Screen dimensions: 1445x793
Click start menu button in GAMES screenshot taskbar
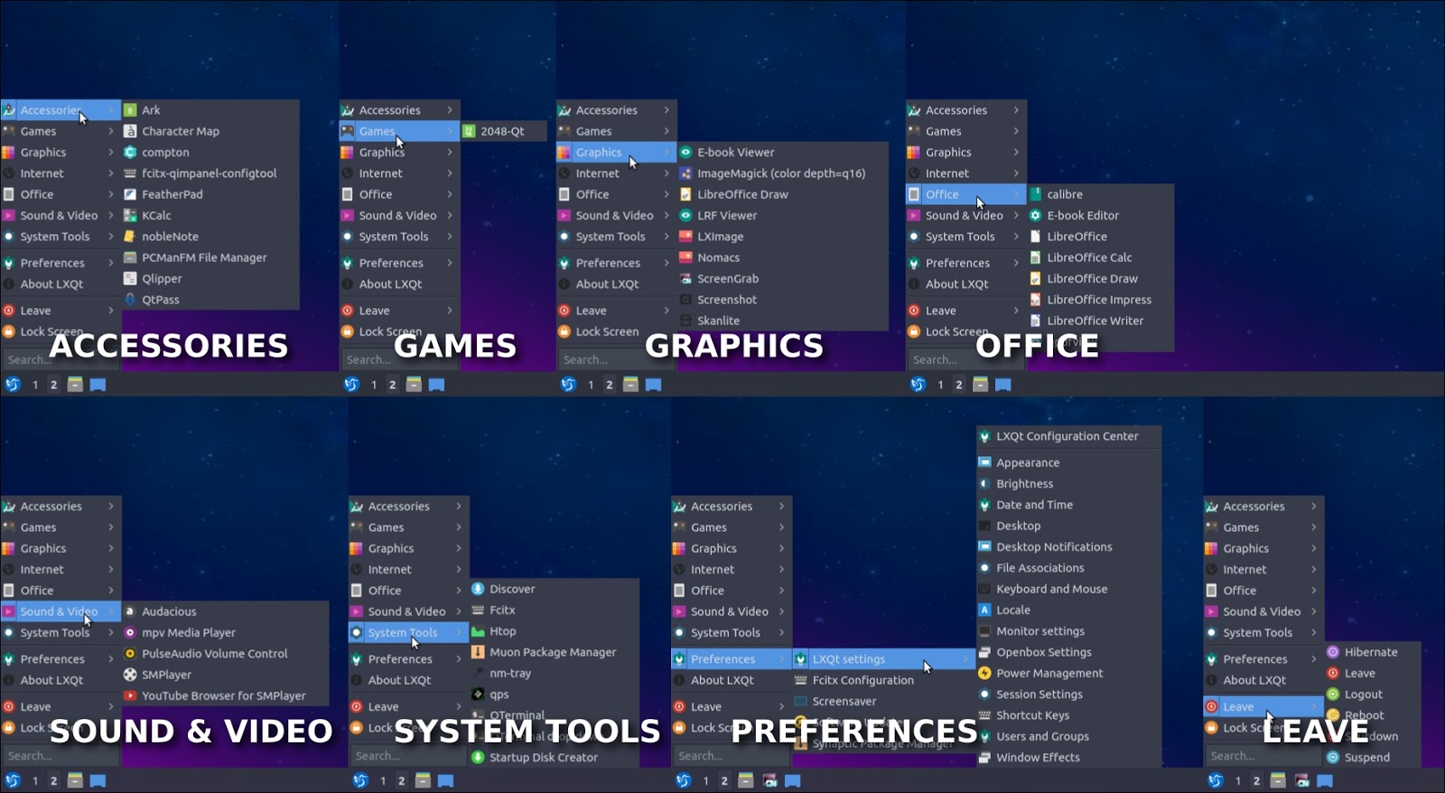point(351,385)
